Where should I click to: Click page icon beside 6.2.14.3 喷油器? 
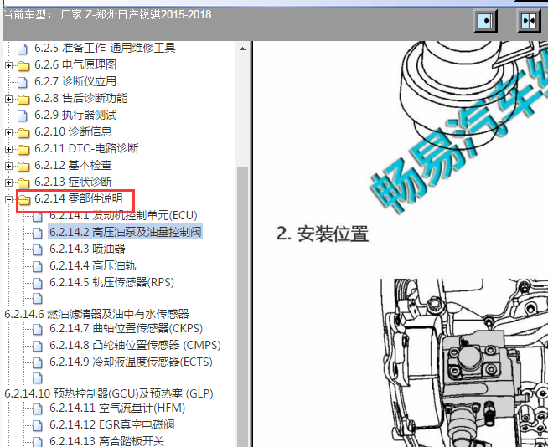point(38,249)
